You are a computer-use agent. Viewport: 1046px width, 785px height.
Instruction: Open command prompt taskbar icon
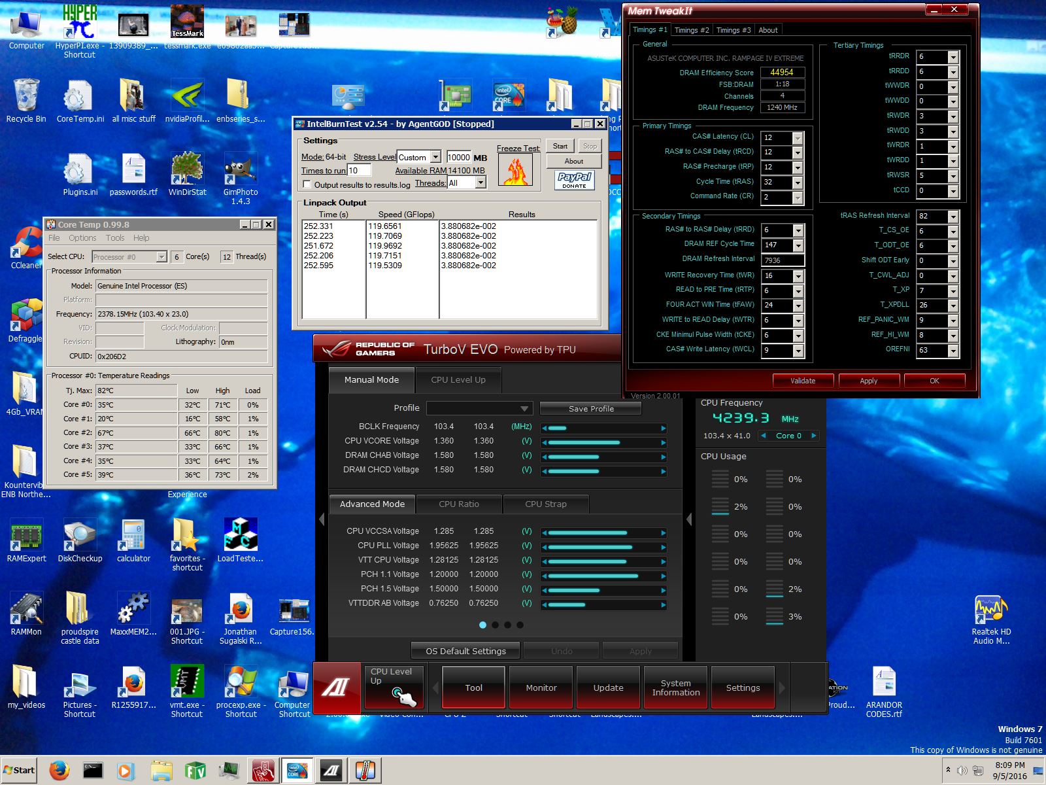[x=93, y=771]
